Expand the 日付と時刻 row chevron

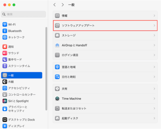pos(154,77)
